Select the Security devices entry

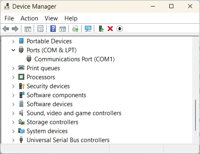point(48,86)
